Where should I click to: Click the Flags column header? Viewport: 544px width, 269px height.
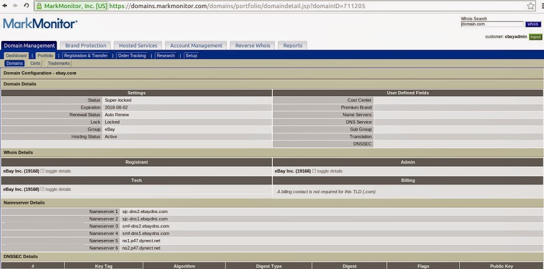click(423, 266)
